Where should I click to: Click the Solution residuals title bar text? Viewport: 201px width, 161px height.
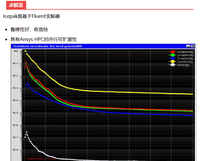coord(47,46)
